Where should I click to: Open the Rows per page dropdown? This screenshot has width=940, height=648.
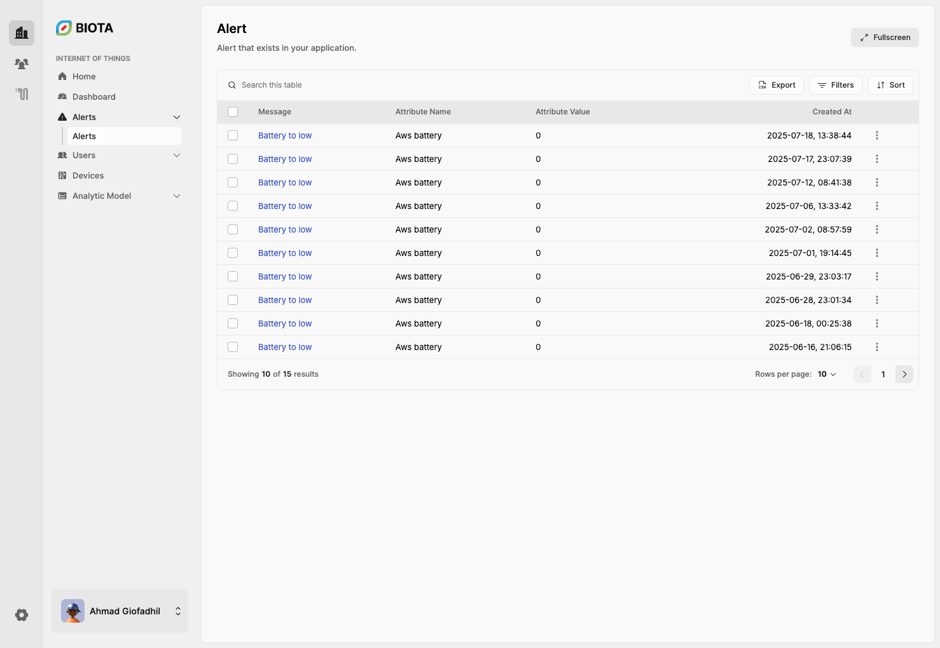827,374
